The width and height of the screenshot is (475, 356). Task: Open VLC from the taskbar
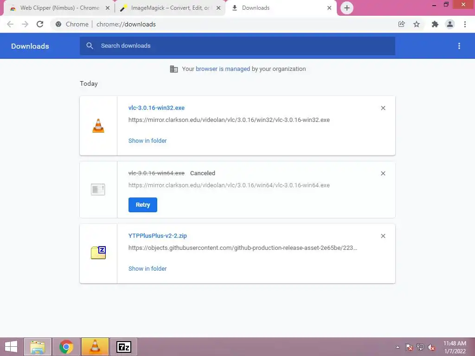pyautogui.click(x=95, y=347)
